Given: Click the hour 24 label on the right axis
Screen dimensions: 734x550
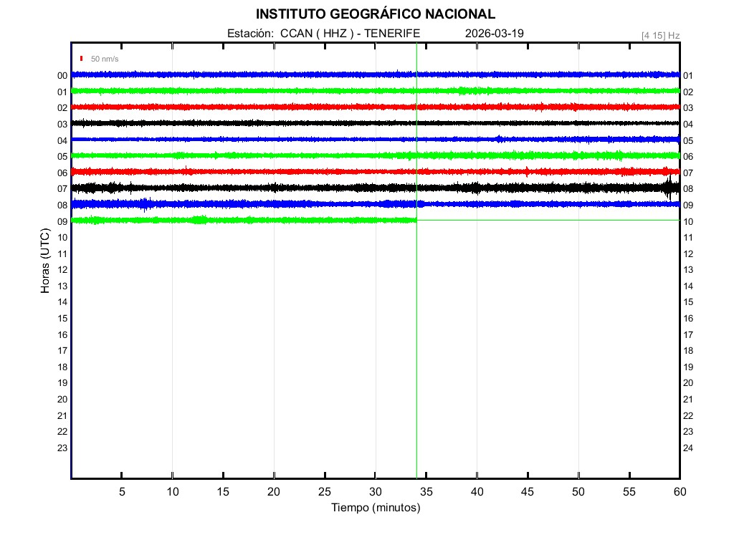Looking at the screenshot, I should point(687,448).
